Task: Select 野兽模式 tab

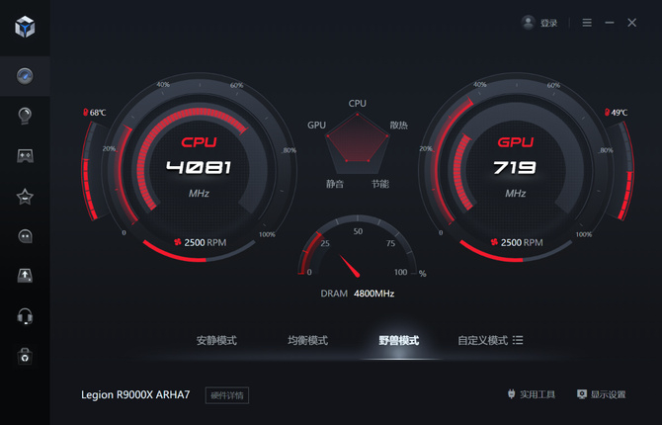Action: (398, 340)
